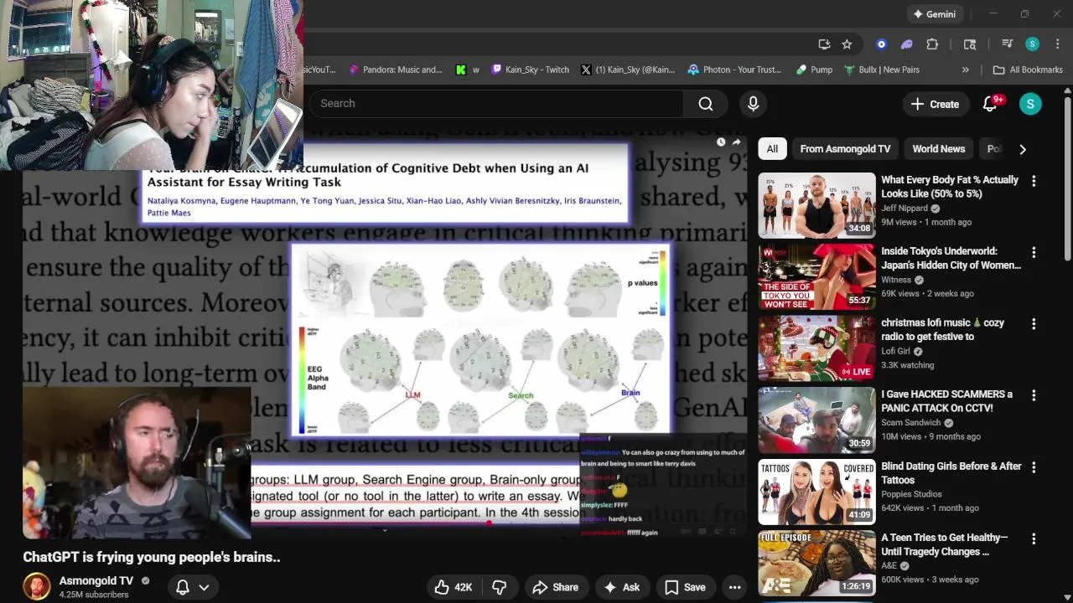
Task: Save the video to a playlist
Action: [686, 587]
